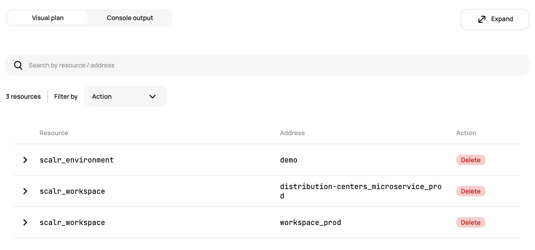Click the Expand button

click(x=495, y=19)
